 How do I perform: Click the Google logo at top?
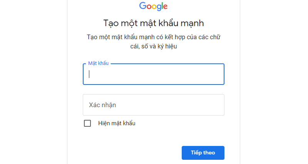(153, 7)
